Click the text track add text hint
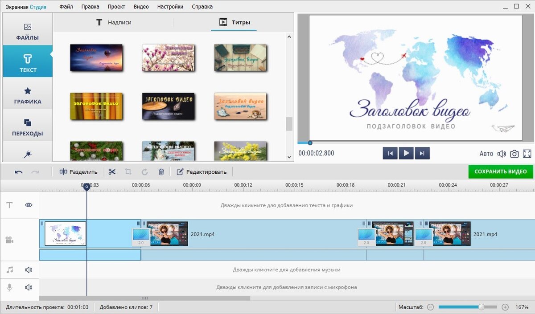 click(287, 205)
